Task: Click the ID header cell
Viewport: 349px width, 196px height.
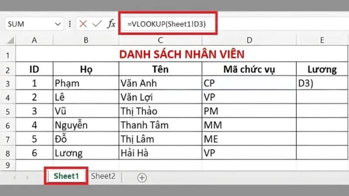Action: 34,69
